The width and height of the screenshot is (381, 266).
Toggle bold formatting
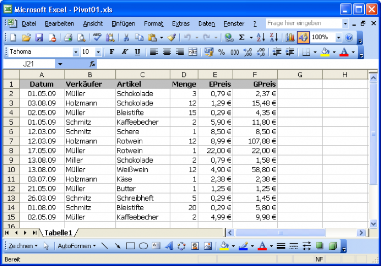[x=112, y=52]
